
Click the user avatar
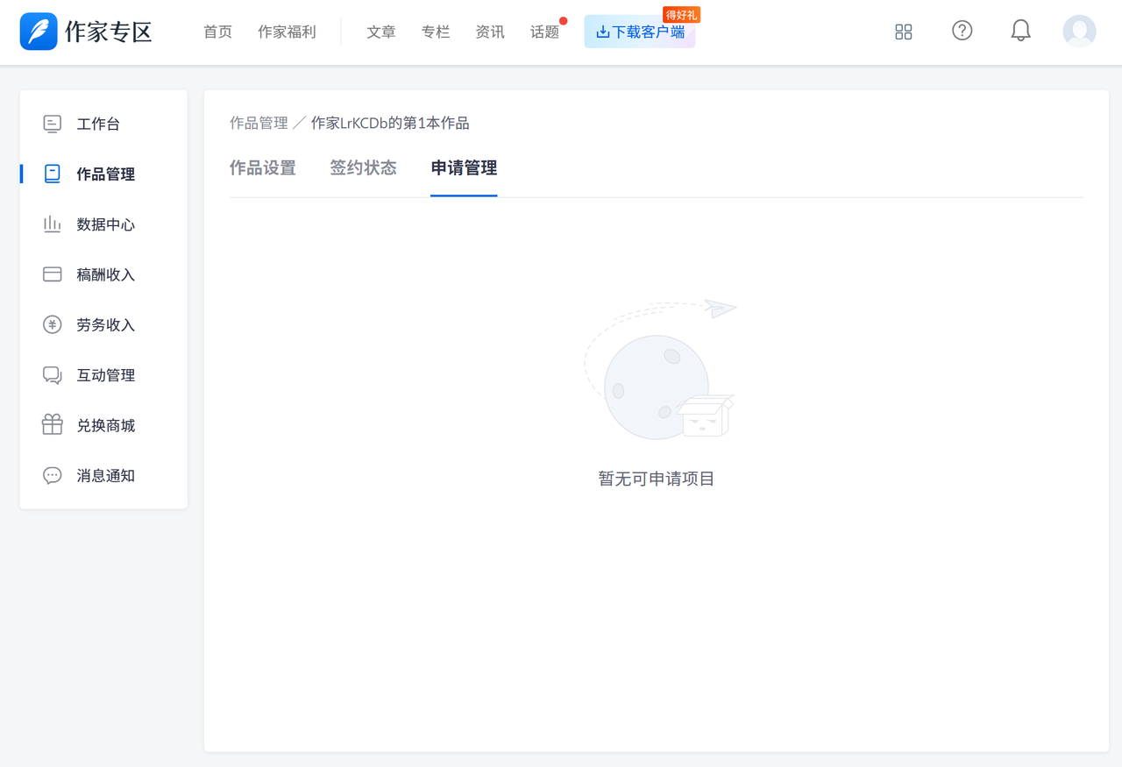click(x=1079, y=32)
